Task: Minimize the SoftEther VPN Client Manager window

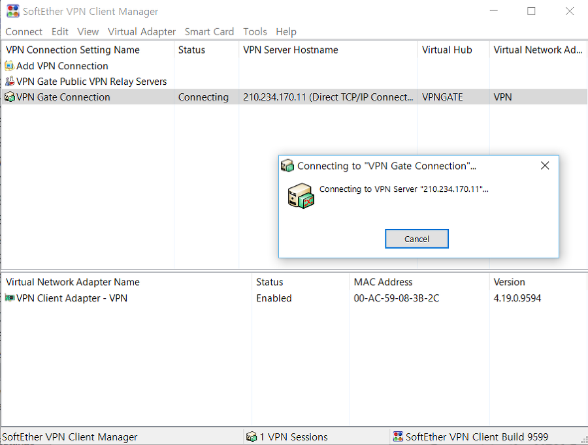Action: pyautogui.click(x=494, y=11)
